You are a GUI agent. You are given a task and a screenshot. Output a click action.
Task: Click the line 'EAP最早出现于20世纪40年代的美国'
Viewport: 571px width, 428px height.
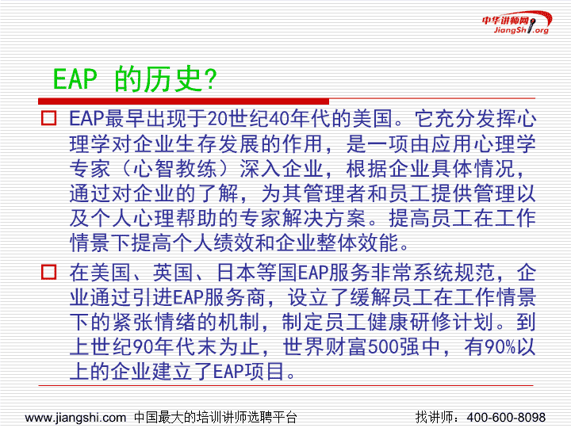click(x=302, y=118)
